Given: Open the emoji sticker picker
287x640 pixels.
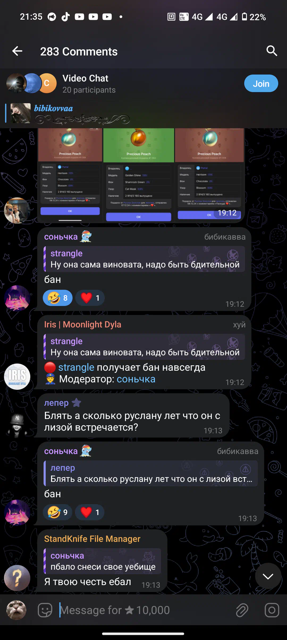Looking at the screenshot, I should (45, 610).
